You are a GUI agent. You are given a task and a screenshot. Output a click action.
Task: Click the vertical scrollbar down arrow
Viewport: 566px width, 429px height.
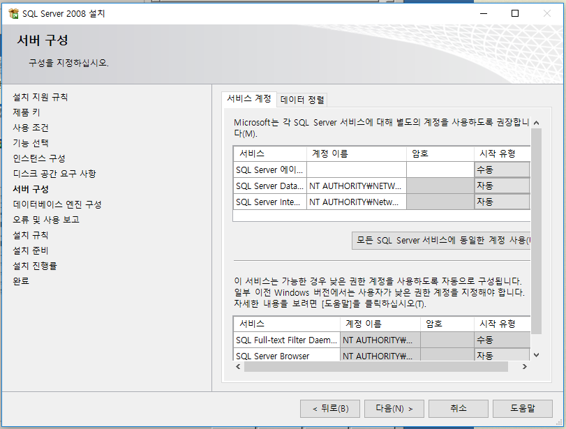pos(536,355)
